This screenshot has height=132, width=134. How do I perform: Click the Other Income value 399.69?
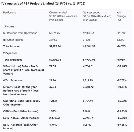[x=53, y=40]
